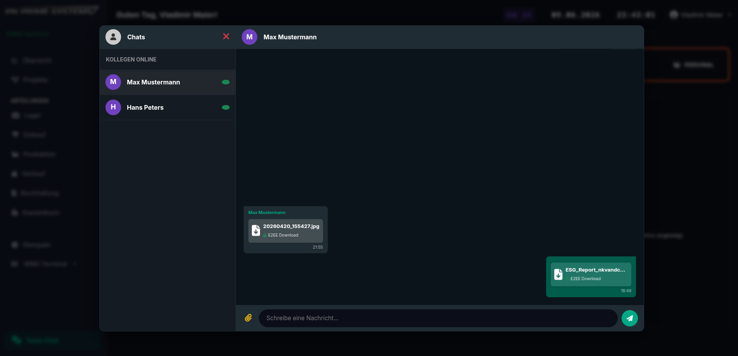Click Max Mustermann avatar in chat header

250,37
